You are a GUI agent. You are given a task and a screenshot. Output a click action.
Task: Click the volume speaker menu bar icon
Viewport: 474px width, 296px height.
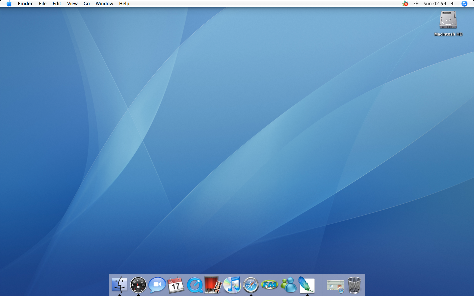453,4
